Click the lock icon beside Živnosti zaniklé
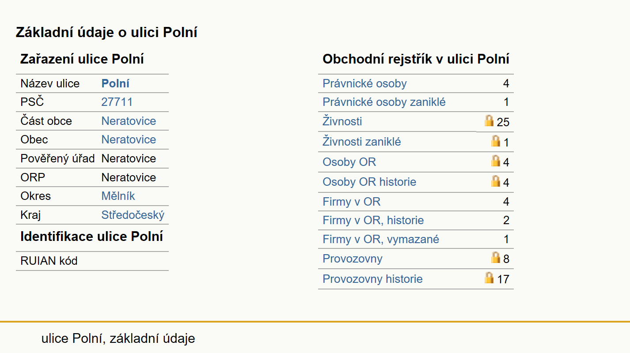The image size is (630, 353). 496,141
